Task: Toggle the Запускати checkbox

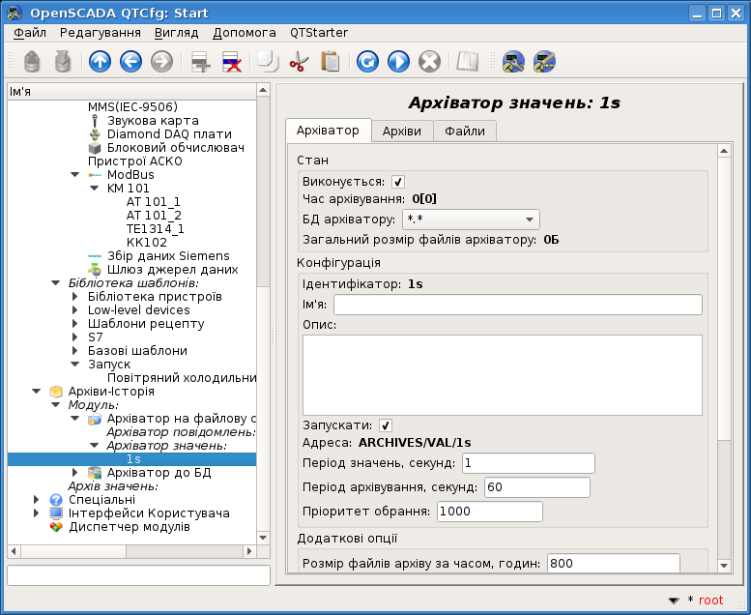Action: click(385, 425)
